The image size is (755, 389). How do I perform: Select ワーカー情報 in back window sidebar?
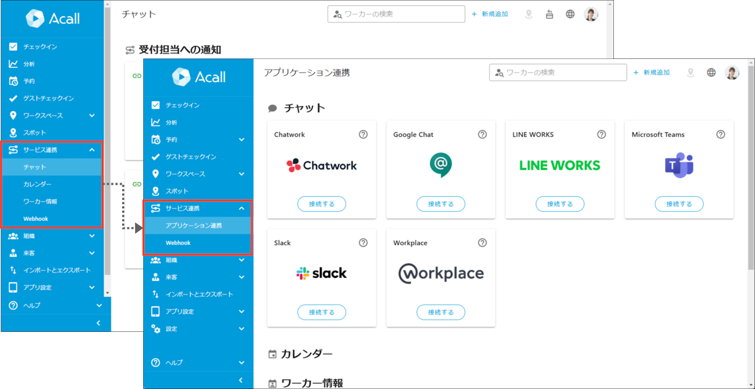coord(51,201)
